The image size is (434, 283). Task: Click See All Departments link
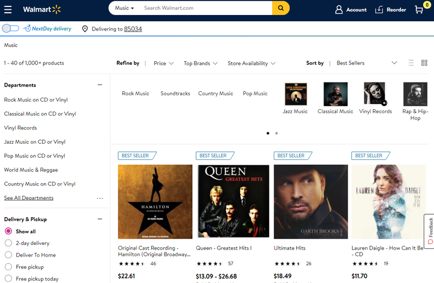click(29, 198)
